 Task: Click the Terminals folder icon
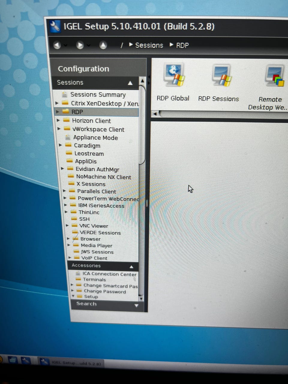(x=78, y=279)
